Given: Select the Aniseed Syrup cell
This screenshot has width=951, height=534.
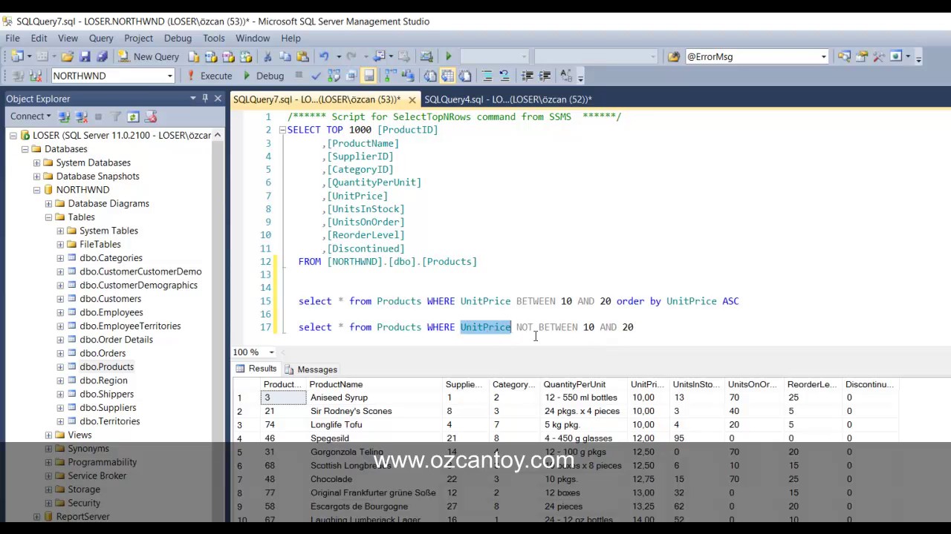Looking at the screenshot, I should tap(374, 398).
